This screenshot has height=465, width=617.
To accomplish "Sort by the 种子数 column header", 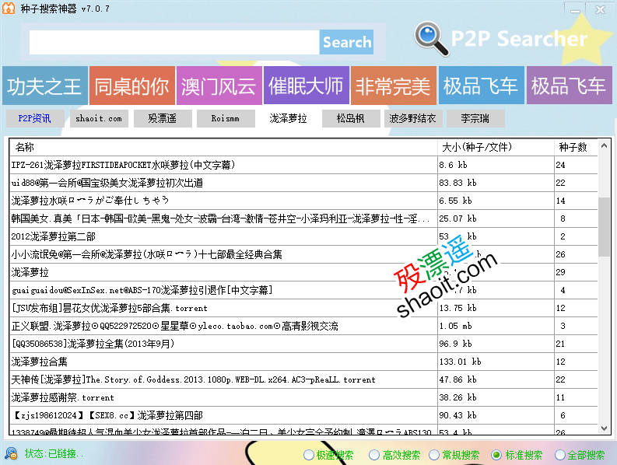I will (x=576, y=147).
